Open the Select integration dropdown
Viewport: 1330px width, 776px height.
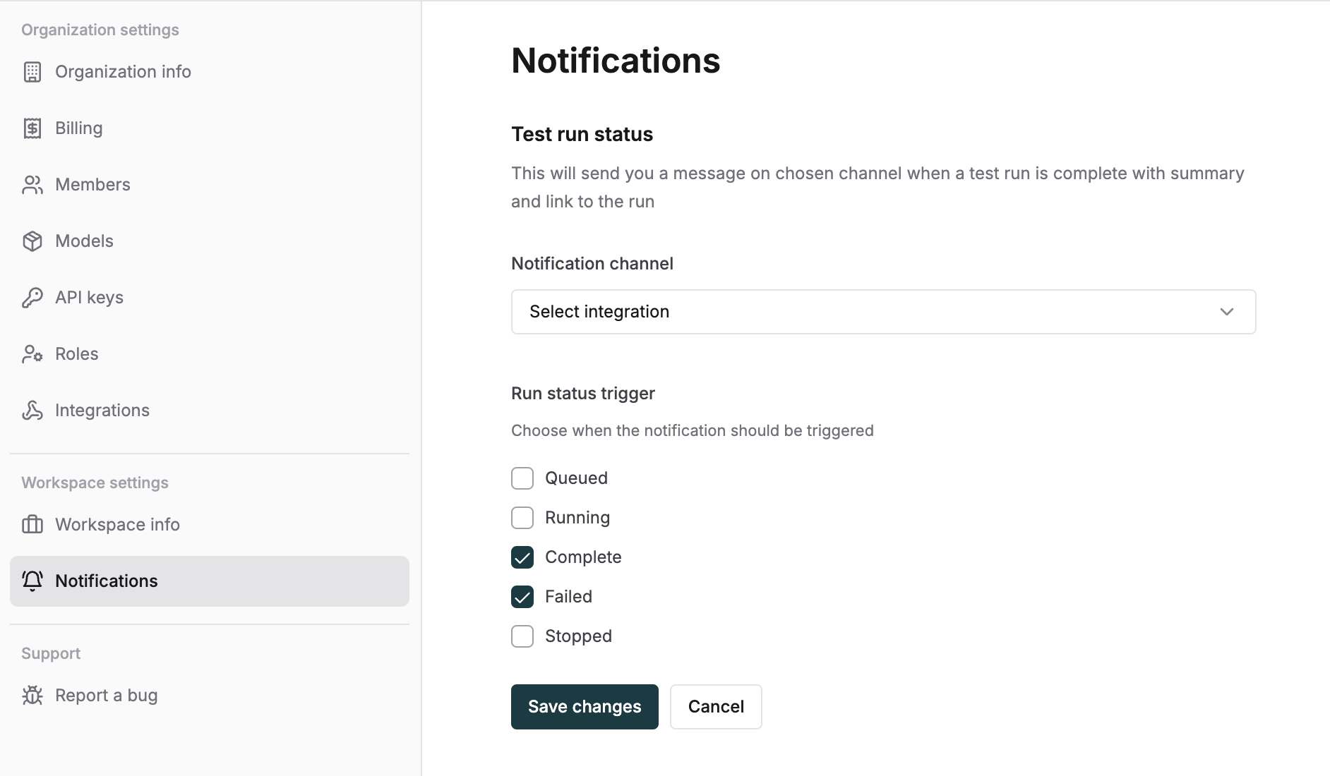(882, 311)
